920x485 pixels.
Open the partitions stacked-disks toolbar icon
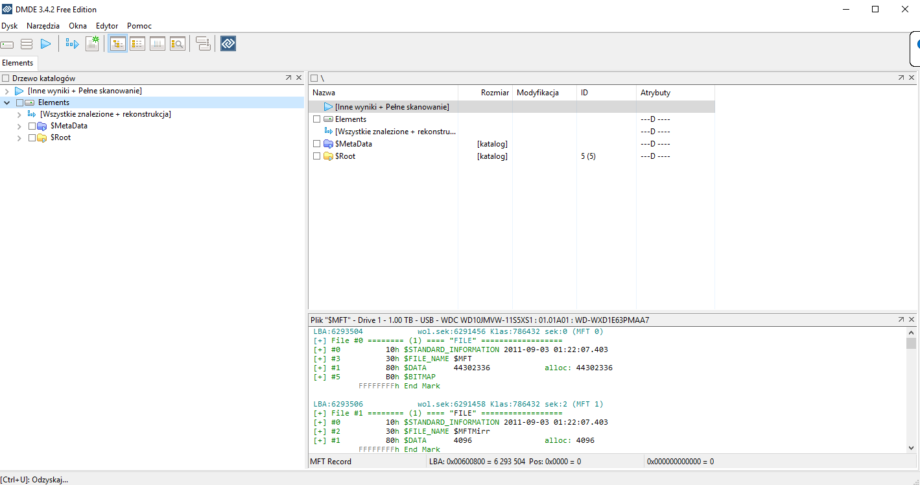pyautogui.click(x=27, y=44)
